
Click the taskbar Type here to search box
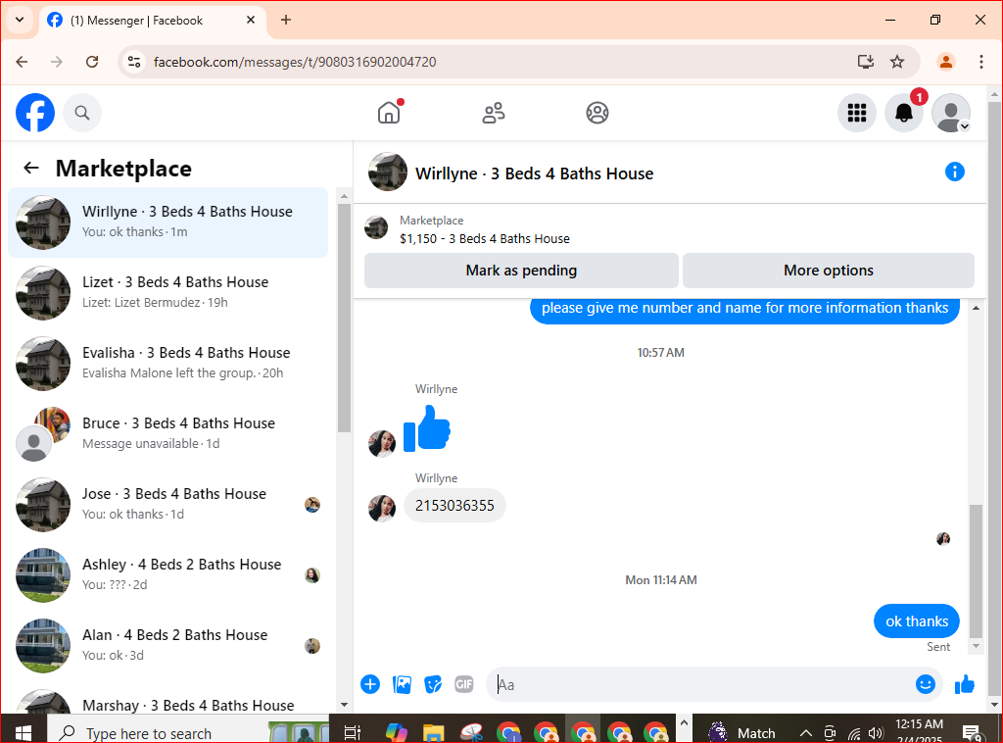(x=188, y=732)
